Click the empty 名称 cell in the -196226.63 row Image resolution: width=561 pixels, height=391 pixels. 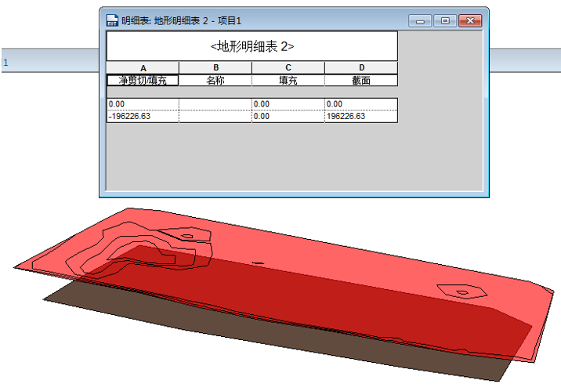[x=215, y=116]
